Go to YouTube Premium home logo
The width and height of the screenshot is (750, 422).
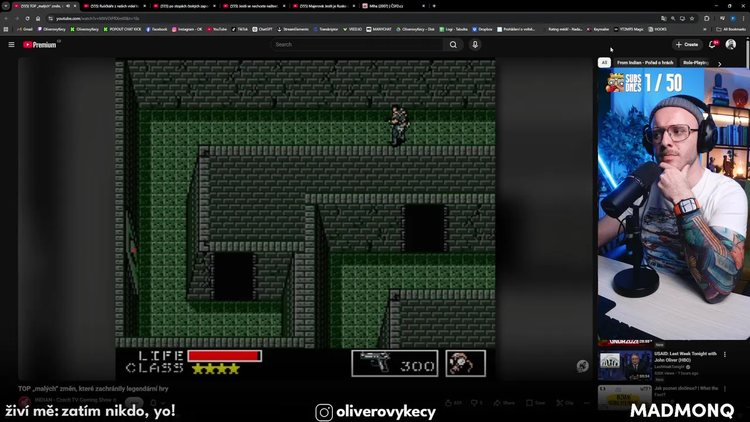pos(40,45)
